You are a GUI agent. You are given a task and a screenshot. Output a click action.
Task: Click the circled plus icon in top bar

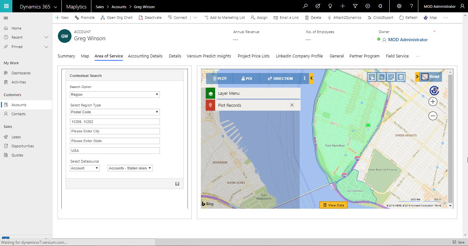[368, 6]
